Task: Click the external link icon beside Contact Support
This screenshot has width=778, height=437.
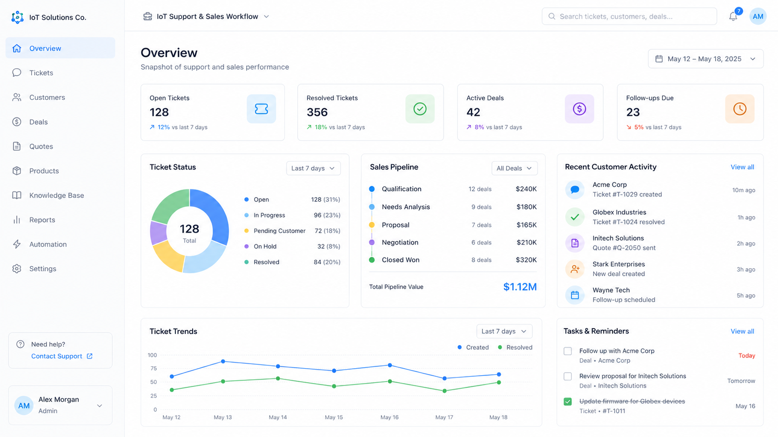Action: [x=90, y=356]
